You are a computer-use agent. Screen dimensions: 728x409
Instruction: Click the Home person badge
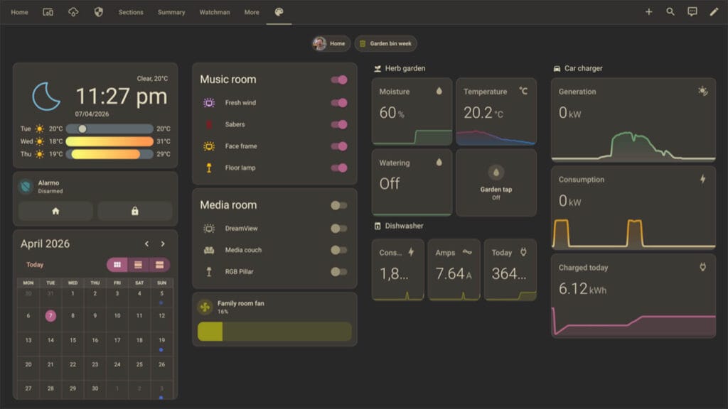coord(331,43)
